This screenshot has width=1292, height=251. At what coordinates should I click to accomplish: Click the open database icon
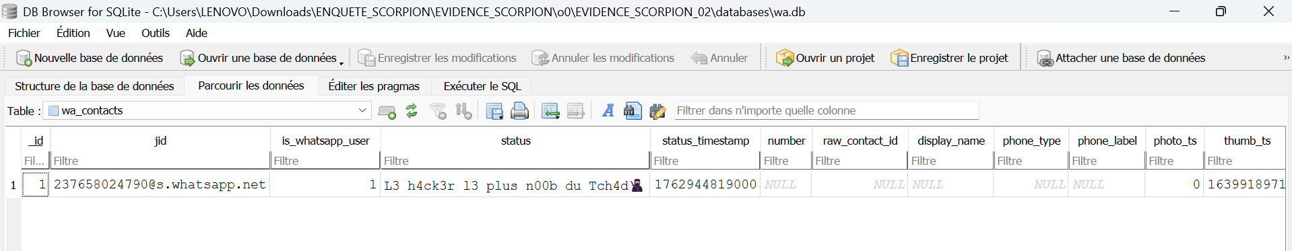point(187,59)
